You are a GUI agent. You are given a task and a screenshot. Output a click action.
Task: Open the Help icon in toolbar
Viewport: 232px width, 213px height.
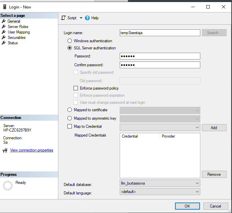coord(87,18)
